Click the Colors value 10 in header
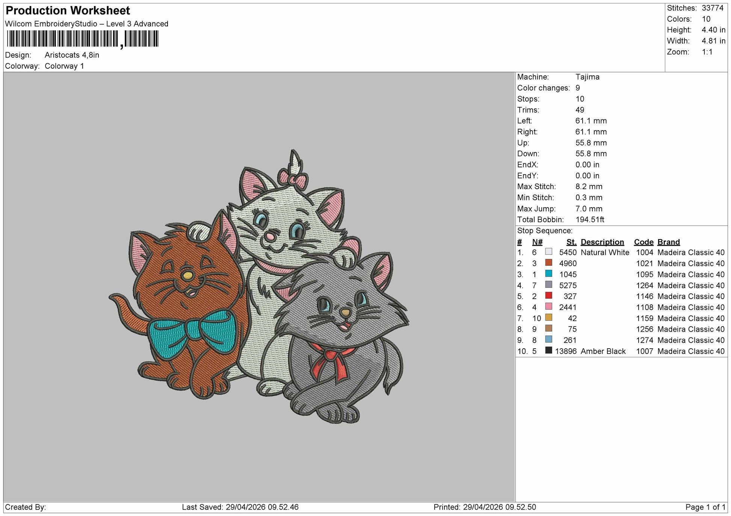 click(706, 19)
